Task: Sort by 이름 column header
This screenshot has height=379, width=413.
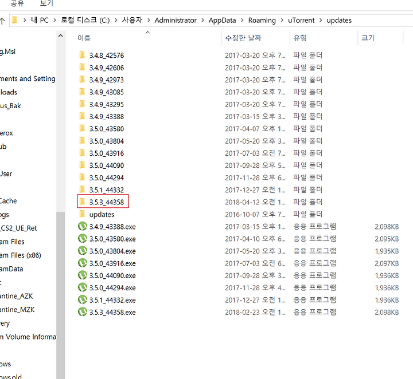Action: (x=84, y=38)
